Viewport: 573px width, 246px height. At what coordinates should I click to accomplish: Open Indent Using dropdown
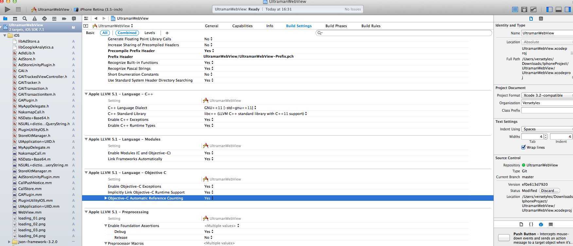pos(547,129)
